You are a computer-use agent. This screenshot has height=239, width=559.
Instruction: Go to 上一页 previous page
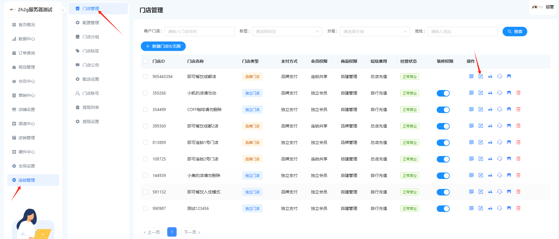[x=152, y=232]
